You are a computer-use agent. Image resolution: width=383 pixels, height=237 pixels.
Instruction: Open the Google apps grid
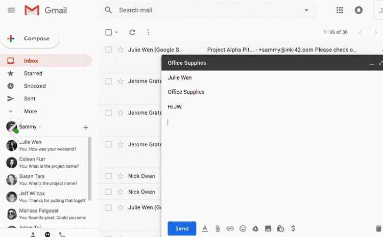340,10
